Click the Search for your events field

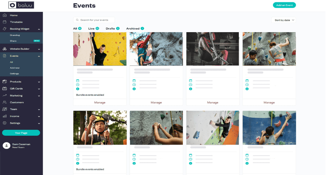94,20
